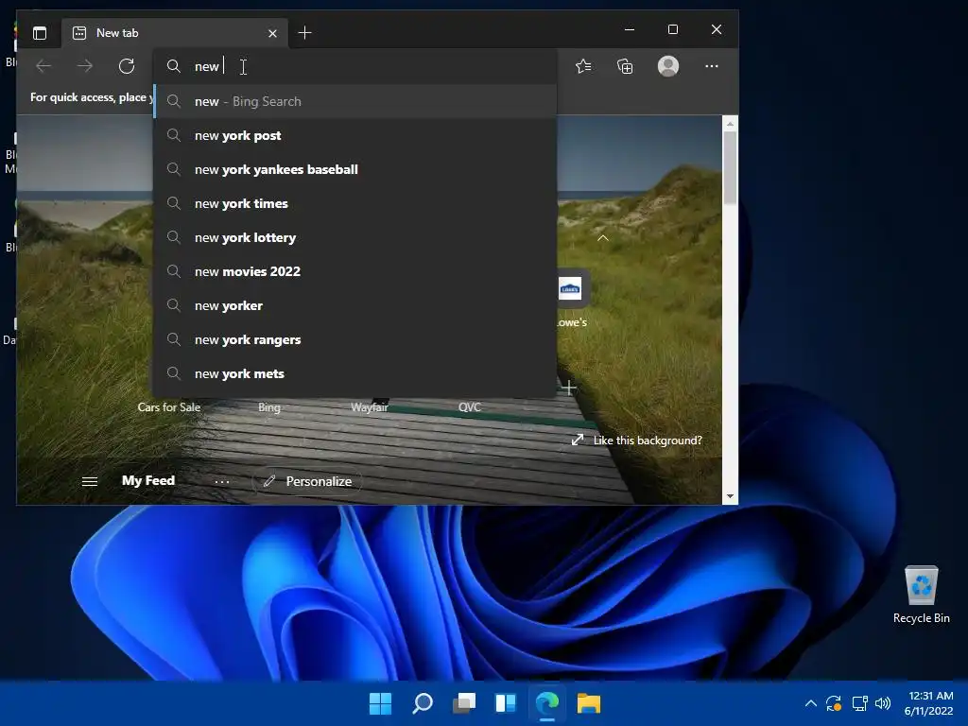The width and height of the screenshot is (968, 726).
Task: Open Cars for Sale quick link
Action: pyautogui.click(x=168, y=406)
